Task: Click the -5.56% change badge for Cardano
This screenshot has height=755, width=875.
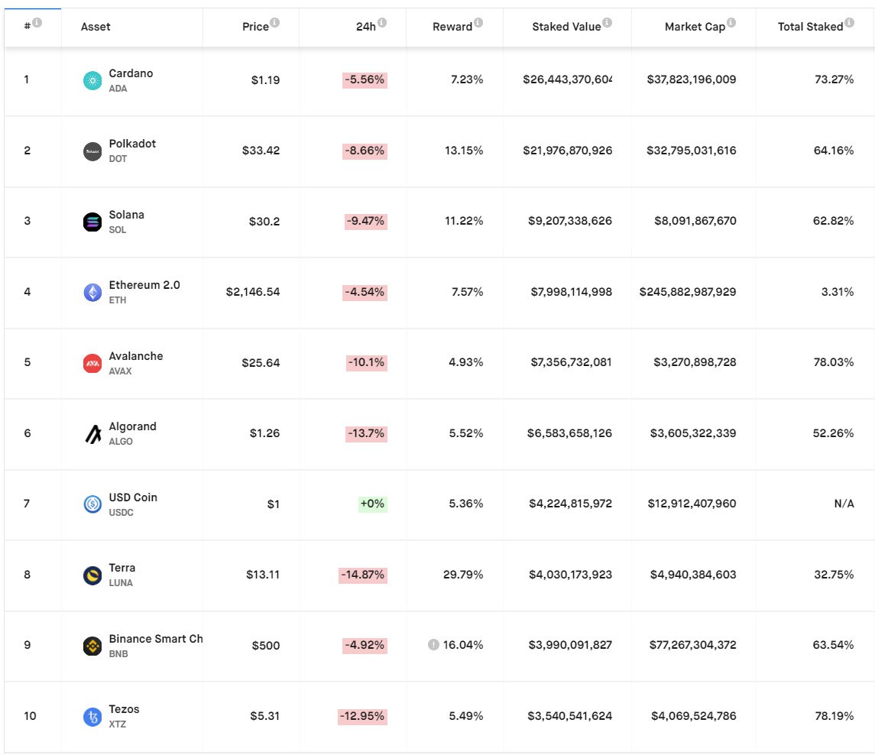Action: click(365, 79)
